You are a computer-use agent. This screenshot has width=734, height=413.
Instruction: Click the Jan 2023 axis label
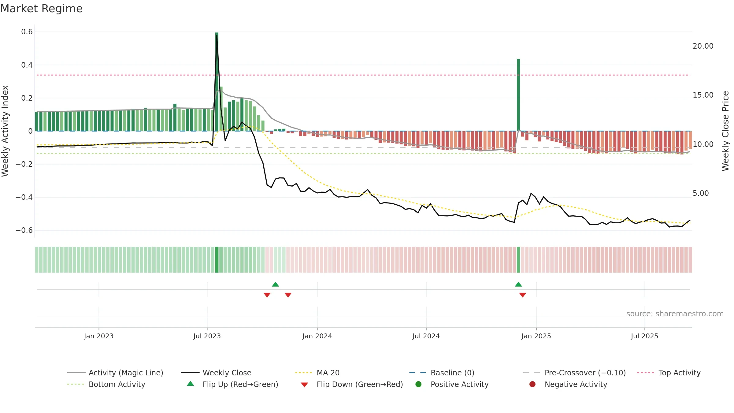pyautogui.click(x=98, y=336)
